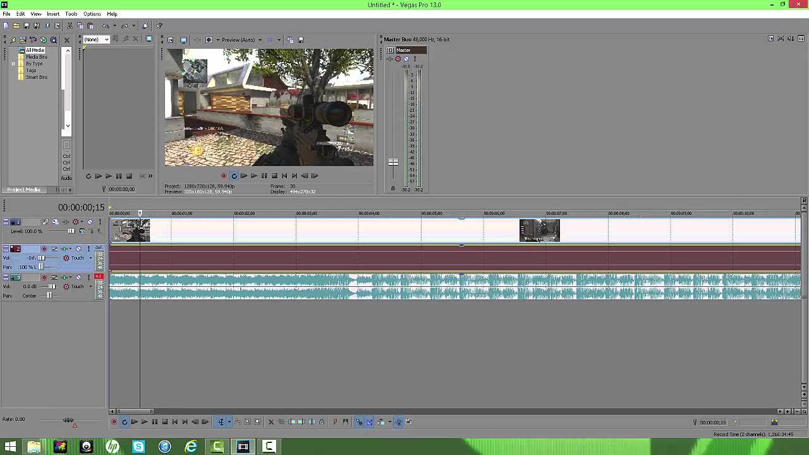Mute audio track 2
This screenshot has height=455, width=809.
point(78,249)
